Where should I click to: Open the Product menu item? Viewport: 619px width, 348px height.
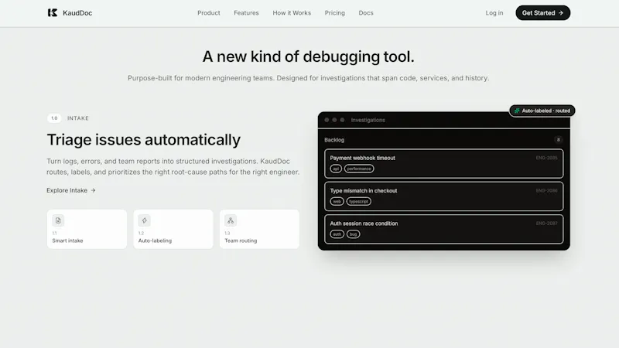(x=208, y=12)
